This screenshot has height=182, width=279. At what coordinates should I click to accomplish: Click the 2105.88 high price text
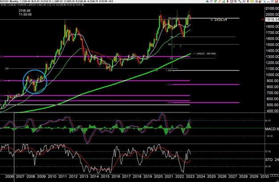(25, 11)
